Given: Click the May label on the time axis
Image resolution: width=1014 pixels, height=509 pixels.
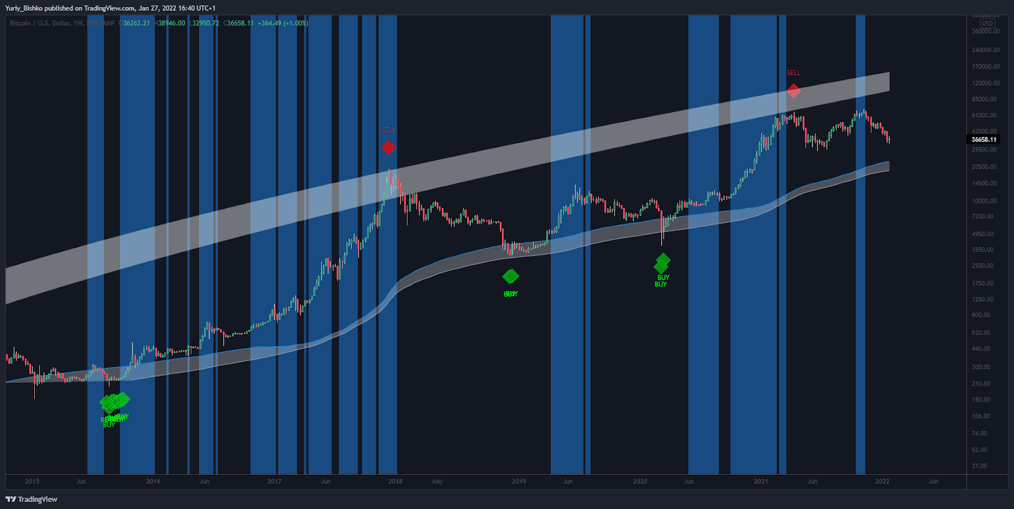Looking at the screenshot, I should click(x=437, y=482).
